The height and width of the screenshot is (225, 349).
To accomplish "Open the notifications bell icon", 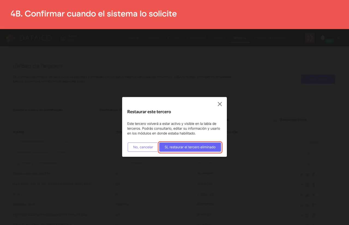I will [323, 38].
